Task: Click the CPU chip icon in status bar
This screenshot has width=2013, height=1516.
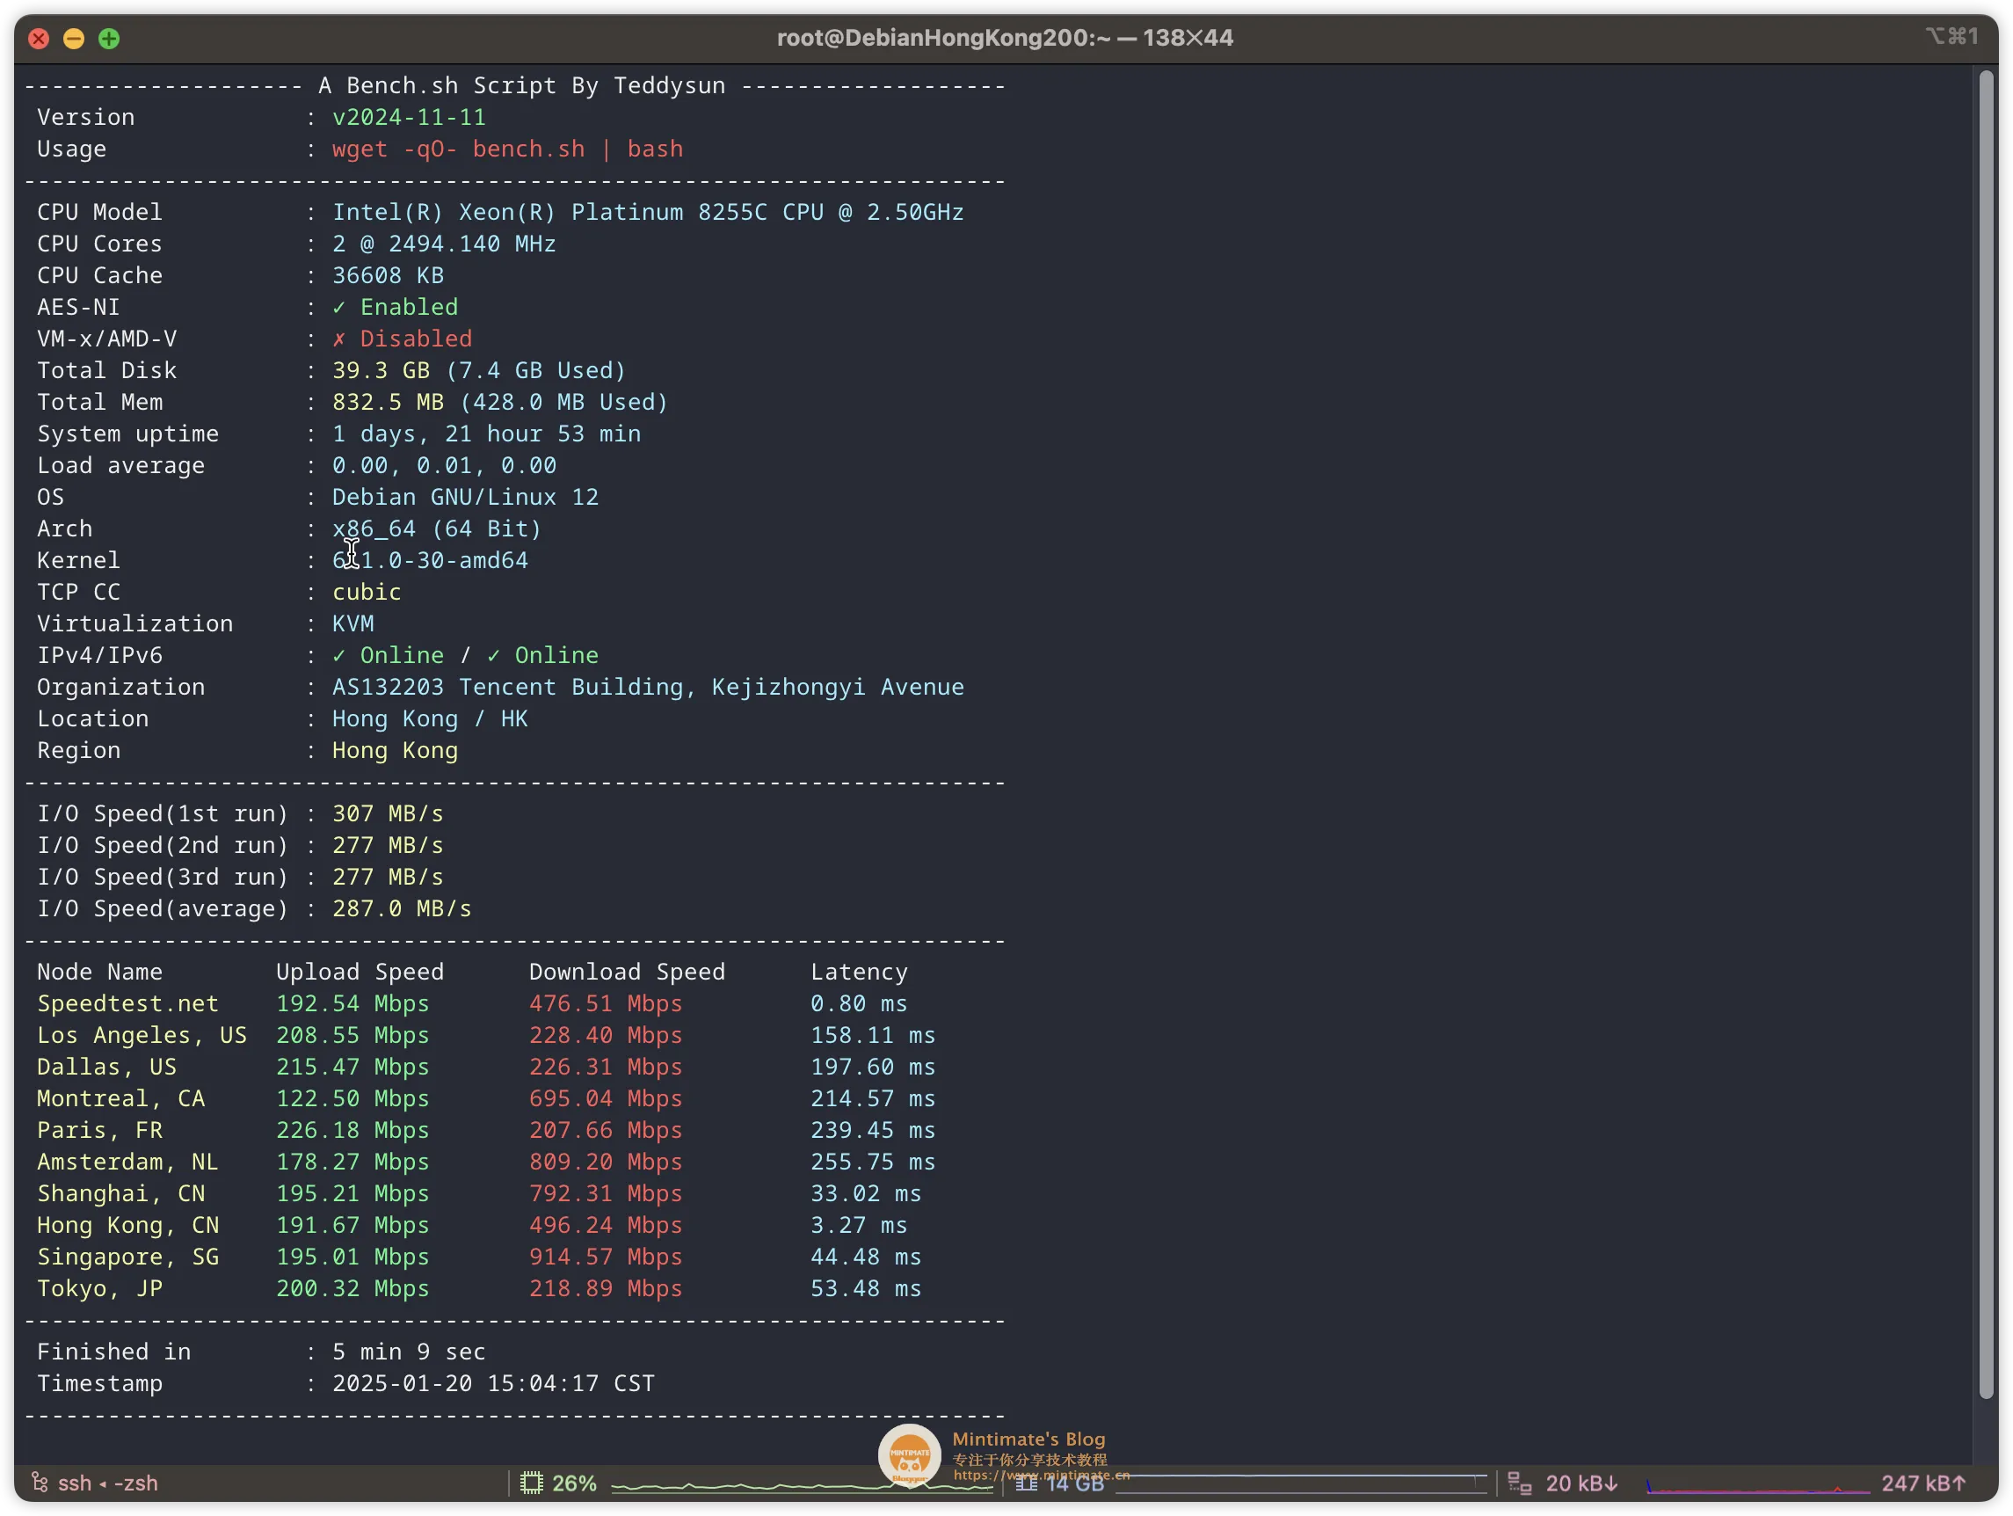Action: click(532, 1483)
